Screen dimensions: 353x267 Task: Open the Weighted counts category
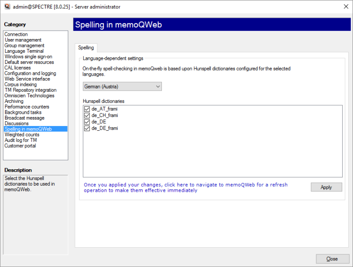(22, 134)
